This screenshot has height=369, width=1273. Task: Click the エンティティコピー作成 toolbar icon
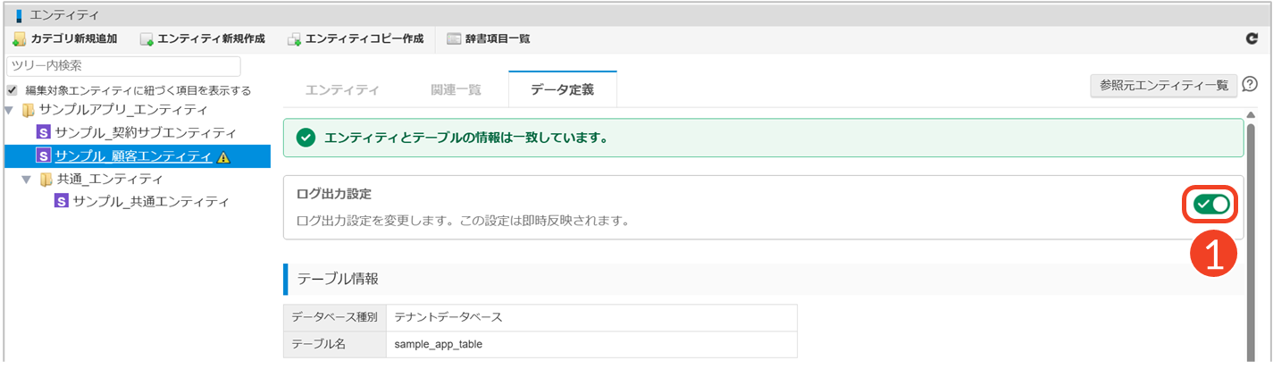[x=294, y=39]
